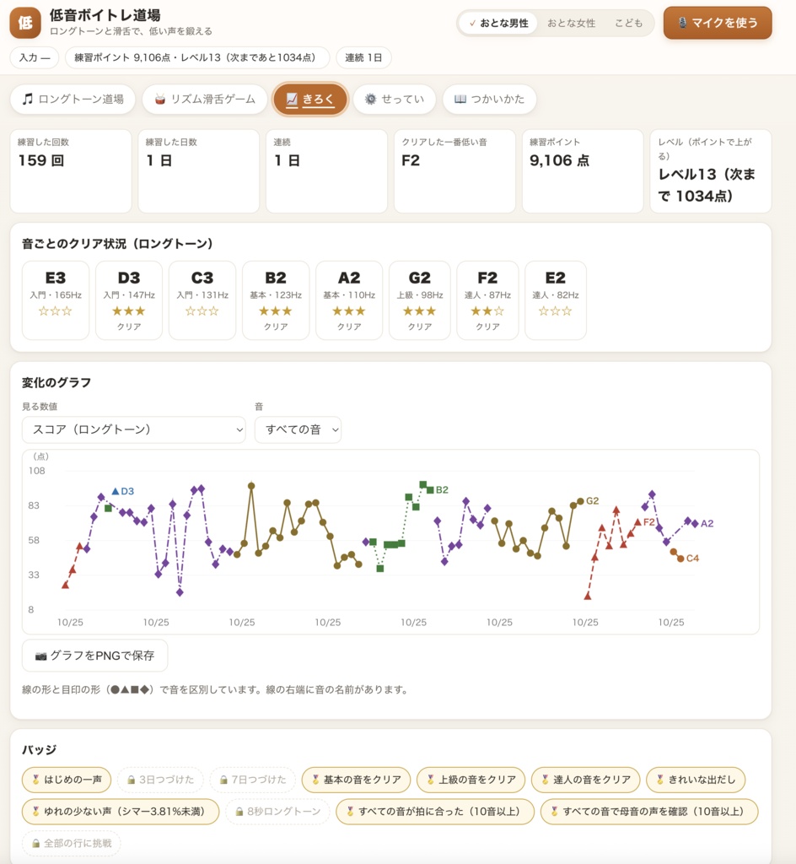Select the おとな男性 voice option
The width and height of the screenshot is (796, 864).
(x=498, y=23)
